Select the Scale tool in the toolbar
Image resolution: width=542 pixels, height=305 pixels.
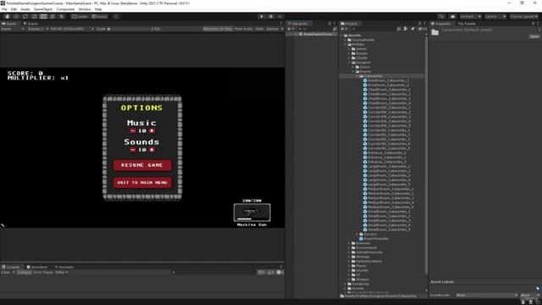tap(34, 16)
